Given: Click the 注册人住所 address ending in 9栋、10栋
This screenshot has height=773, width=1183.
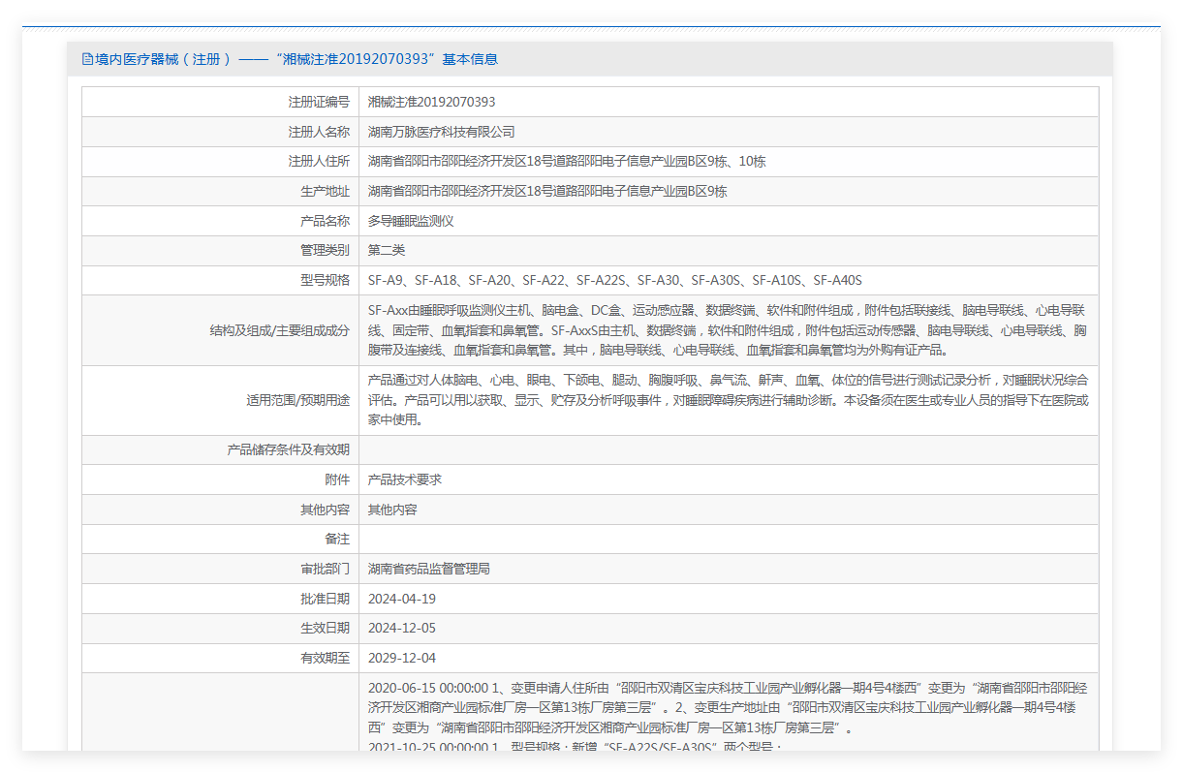Looking at the screenshot, I should [x=566, y=162].
